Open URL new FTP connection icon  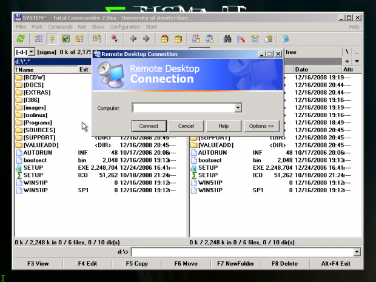(x=210, y=39)
